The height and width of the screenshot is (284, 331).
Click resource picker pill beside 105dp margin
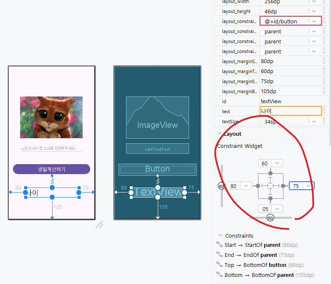324,91
